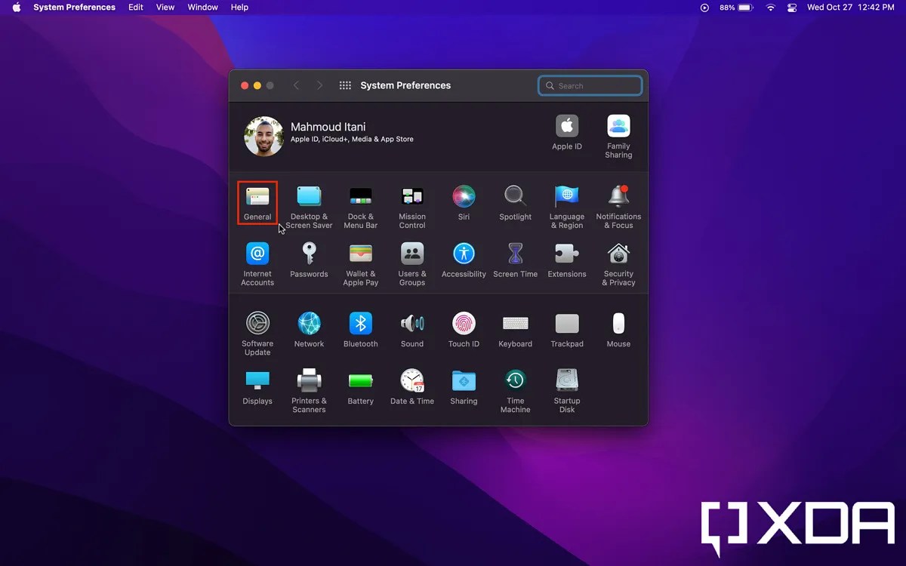Open the View menu
906x566 pixels.
tap(165, 7)
